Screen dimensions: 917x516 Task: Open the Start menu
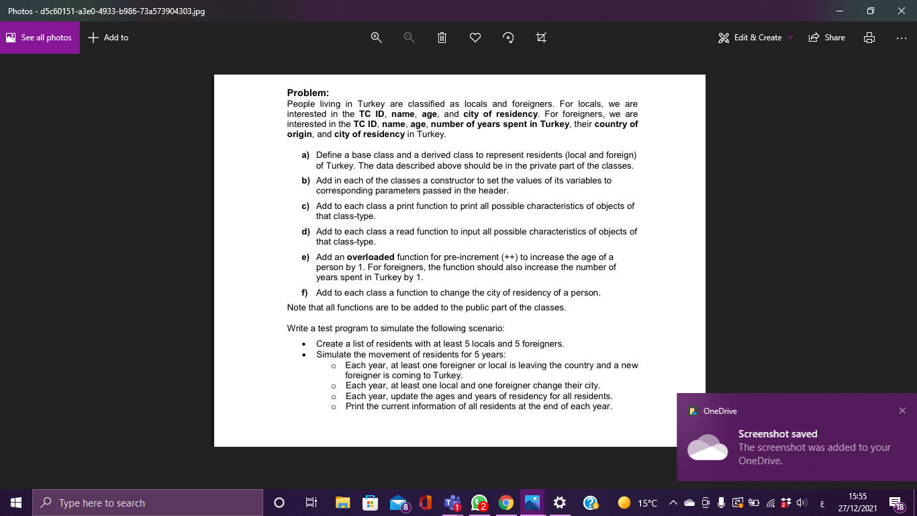click(15, 503)
